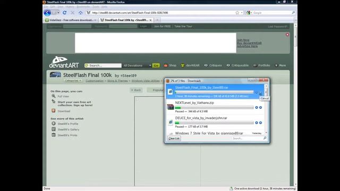Click the Downloads list vertical scrollbar
Image resolution: width=340 pixels, height=191 pixels.
[x=266, y=109]
